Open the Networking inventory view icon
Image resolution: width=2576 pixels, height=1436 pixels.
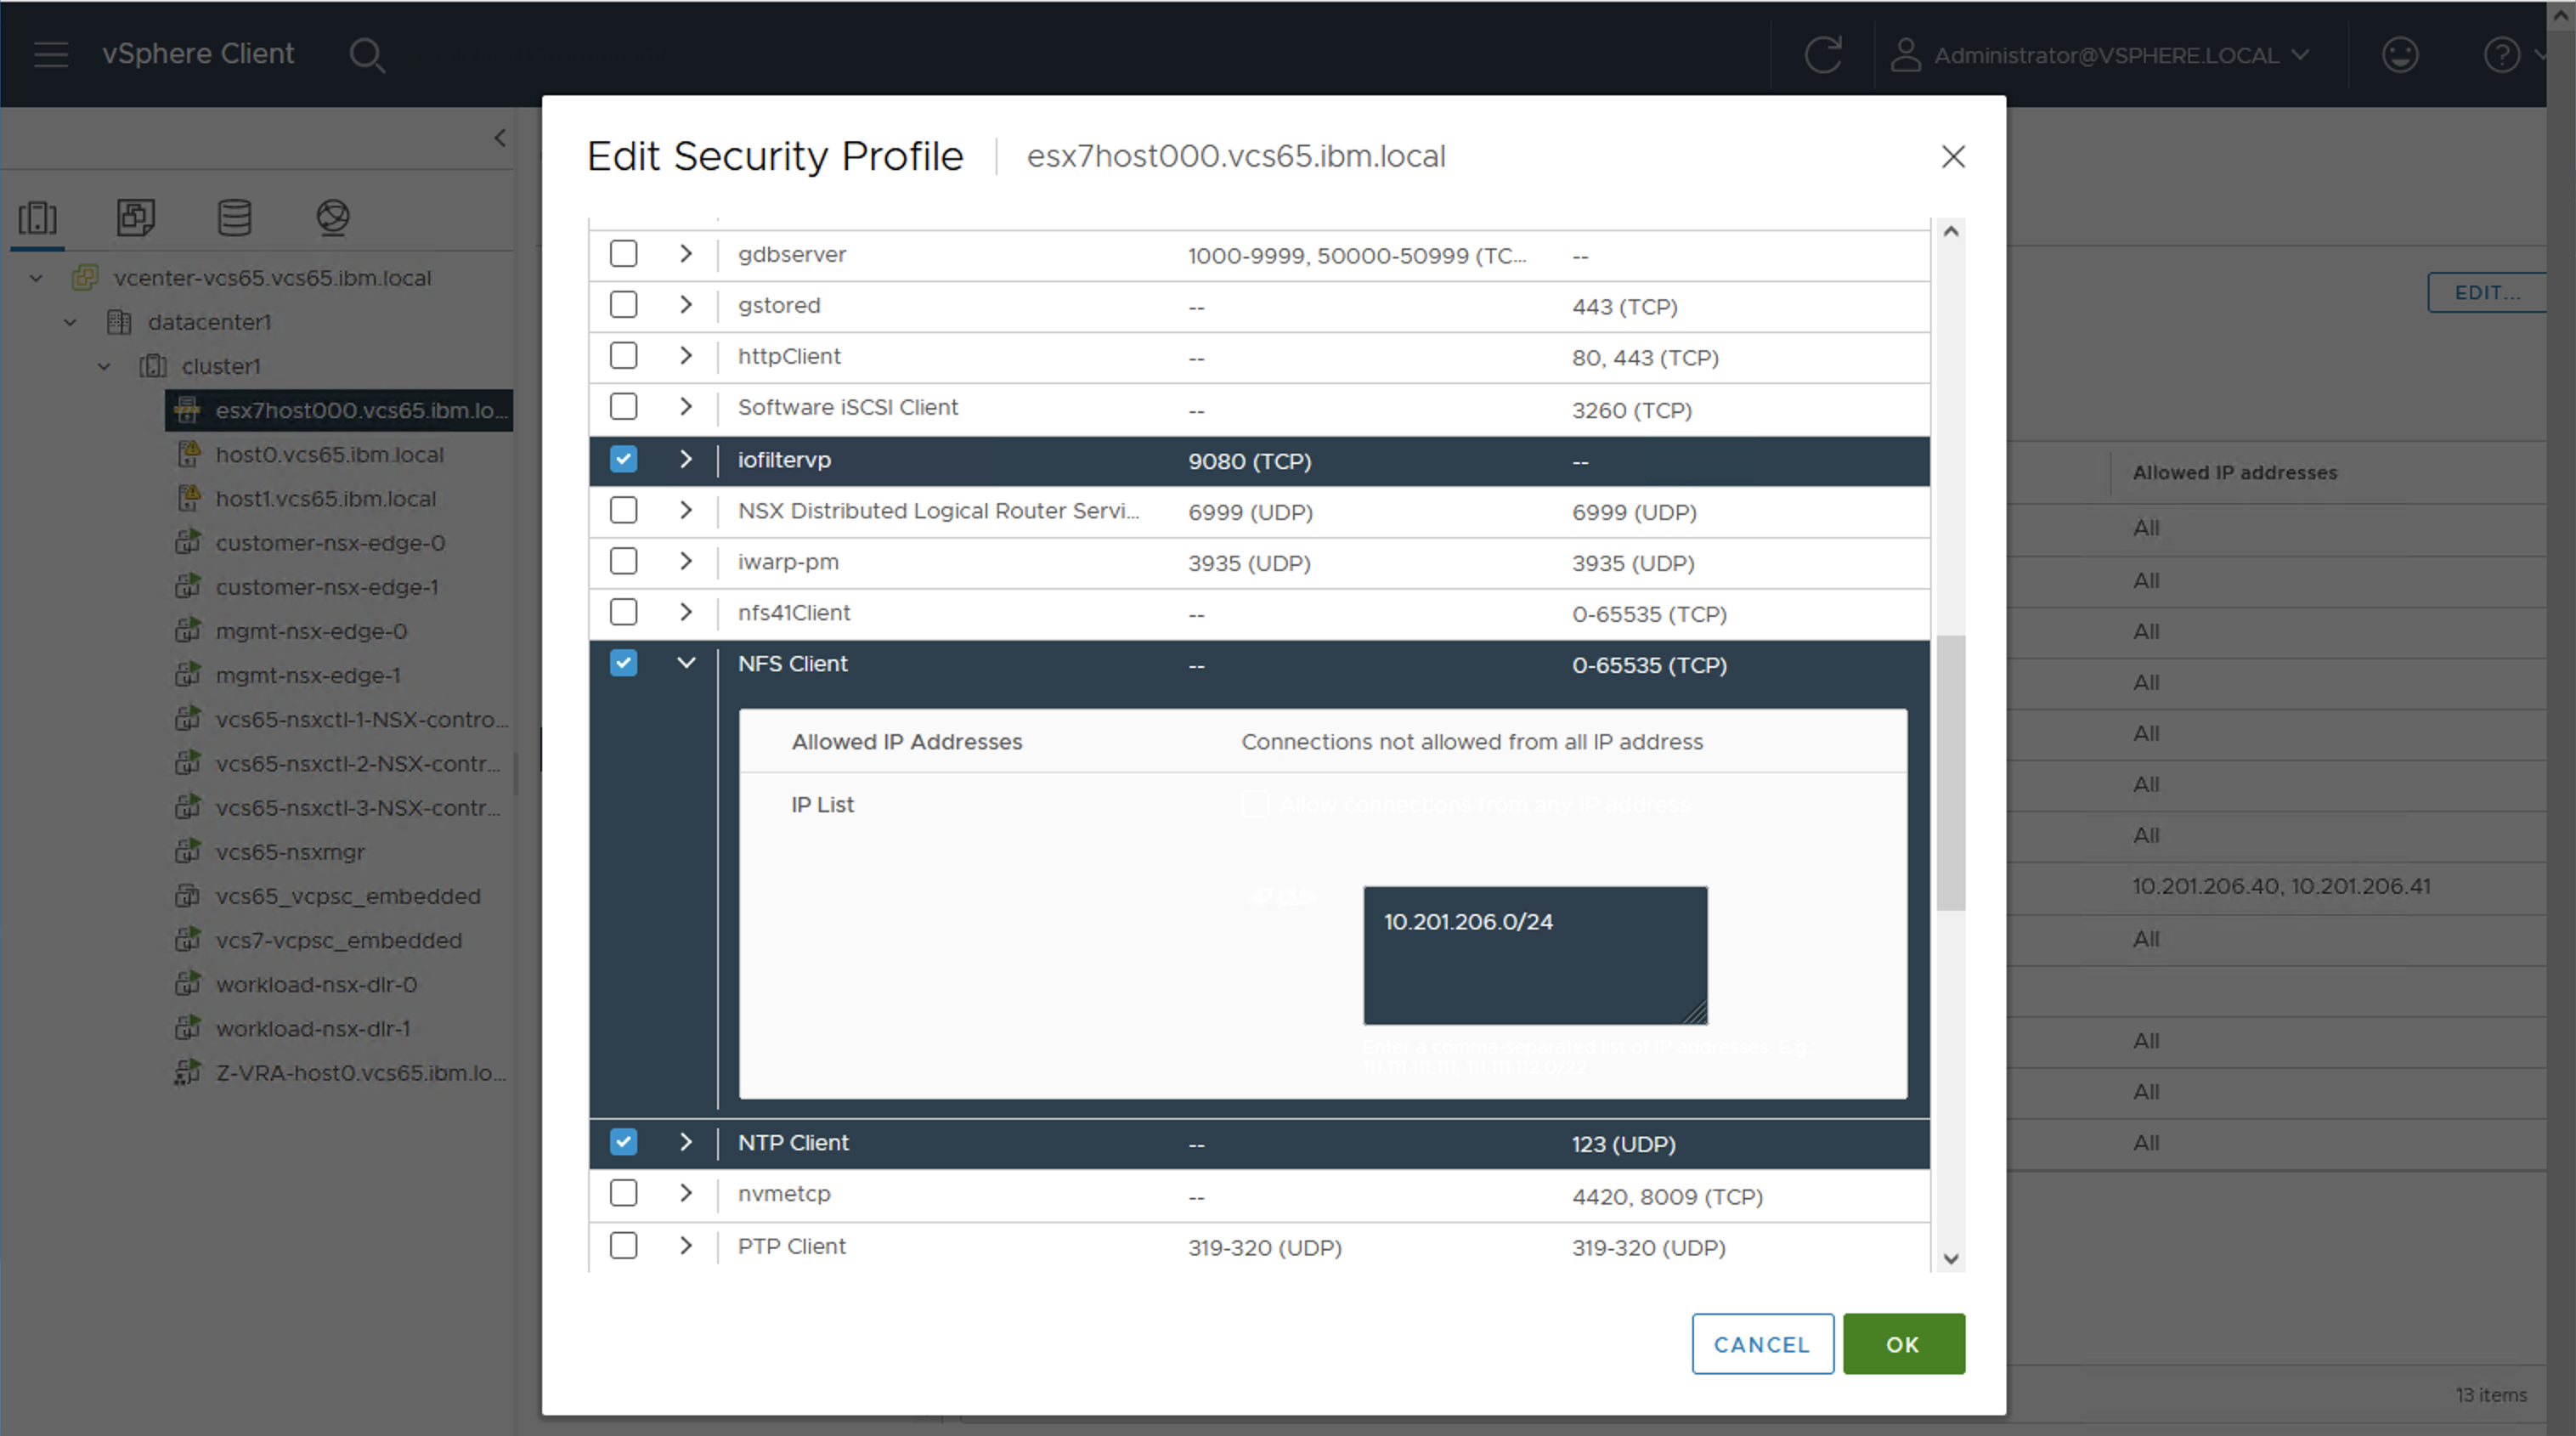[332, 217]
